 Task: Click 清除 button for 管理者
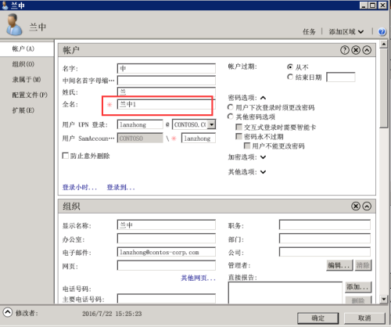click(363, 265)
